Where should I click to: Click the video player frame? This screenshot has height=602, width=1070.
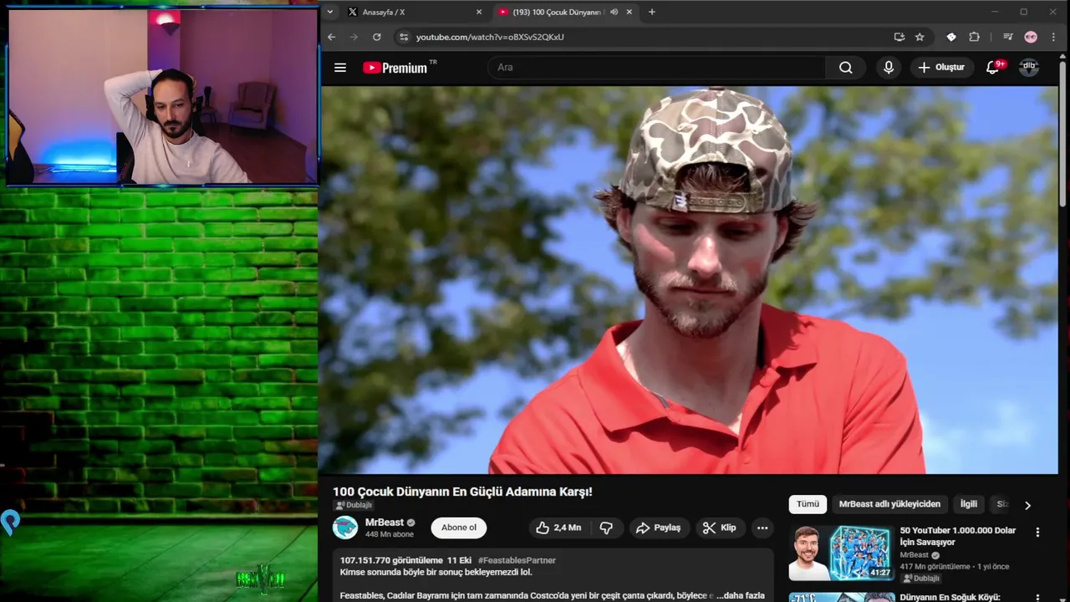click(x=690, y=280)
